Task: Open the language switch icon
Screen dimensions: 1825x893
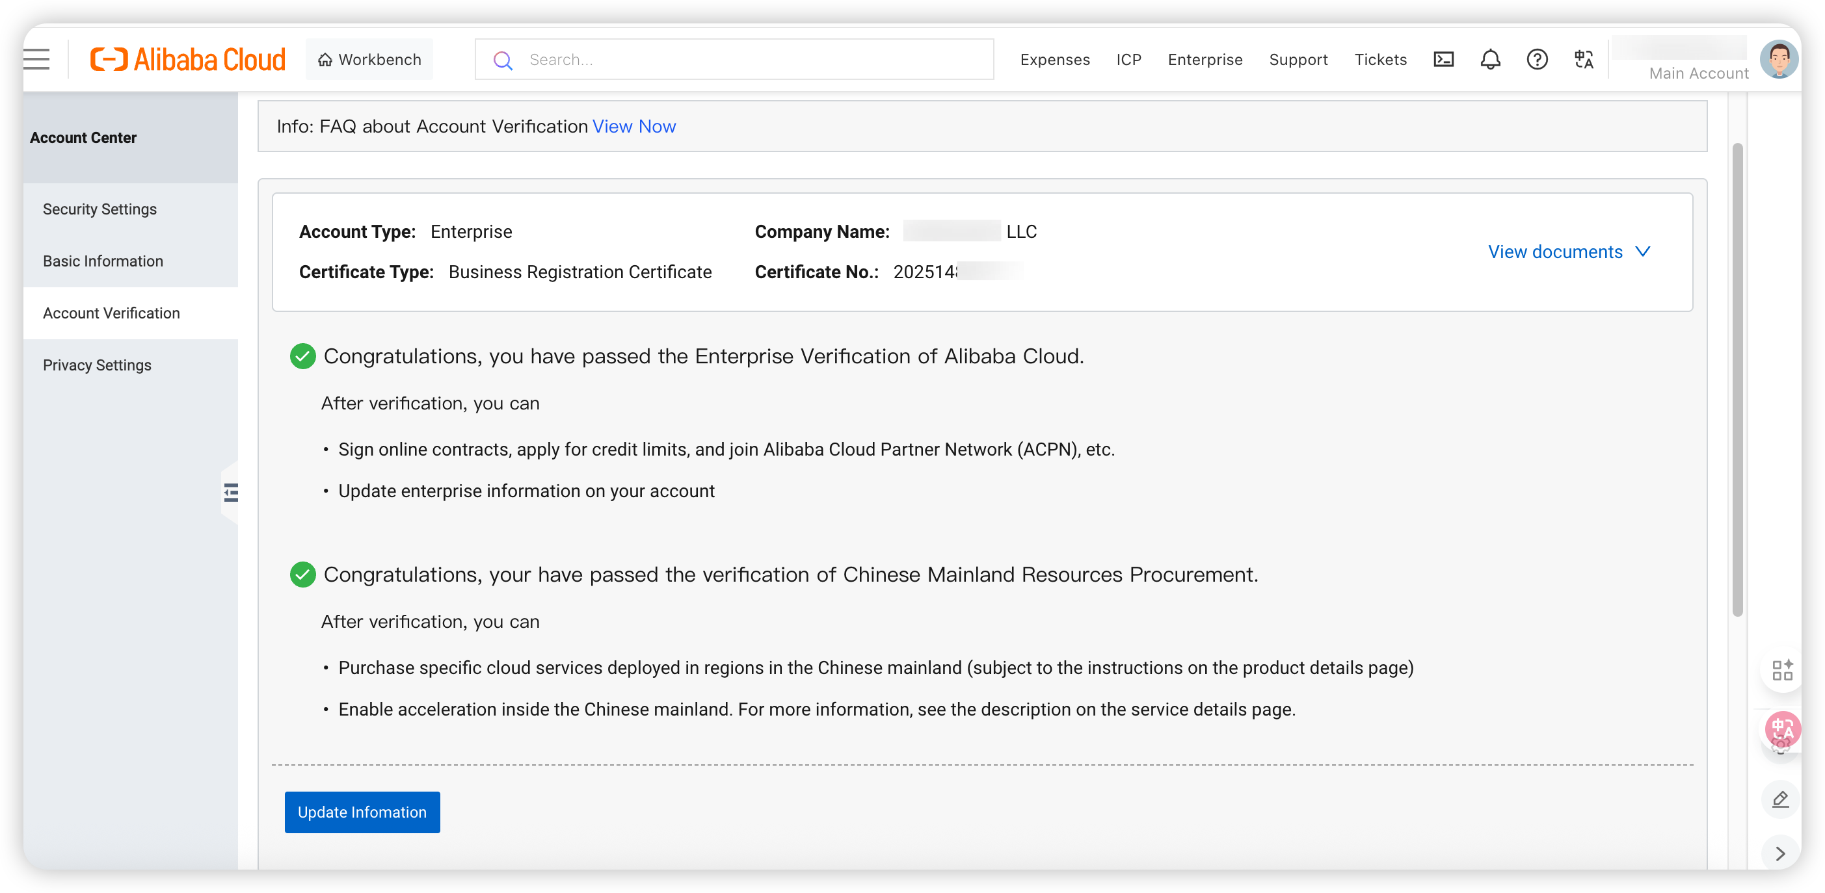Action: (1584, 60)
